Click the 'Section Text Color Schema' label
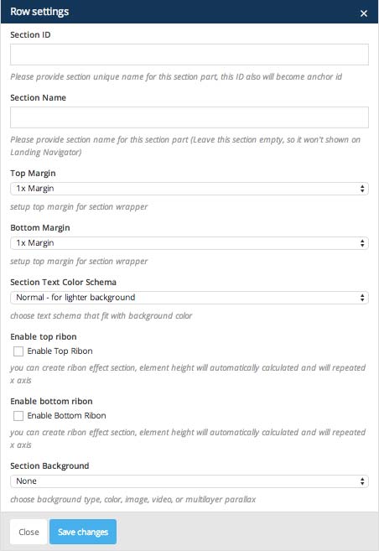 pyautogui.click(x=63, y=282)
